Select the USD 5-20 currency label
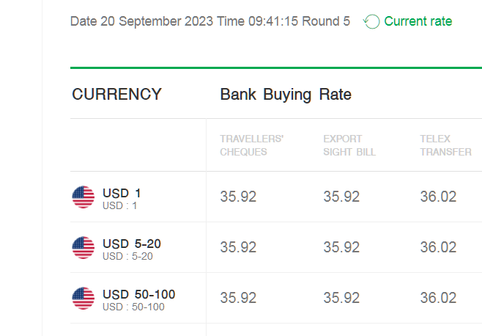The image size is (482, 336). (132, 244)
